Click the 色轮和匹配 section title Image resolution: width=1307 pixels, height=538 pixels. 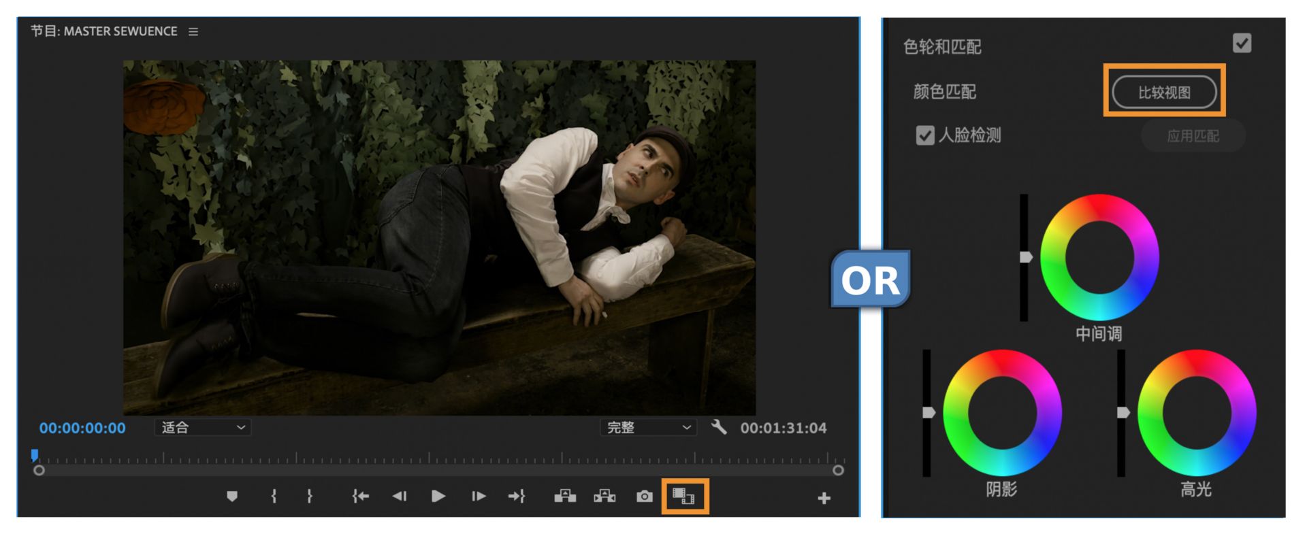point(942,47)
